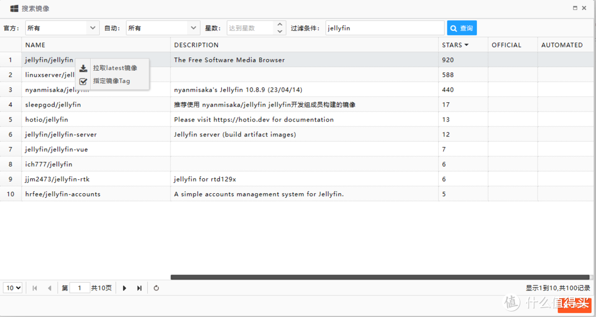Focus the page number input field
The width and height of the screenshot is (596, 317).
point(80,288)
